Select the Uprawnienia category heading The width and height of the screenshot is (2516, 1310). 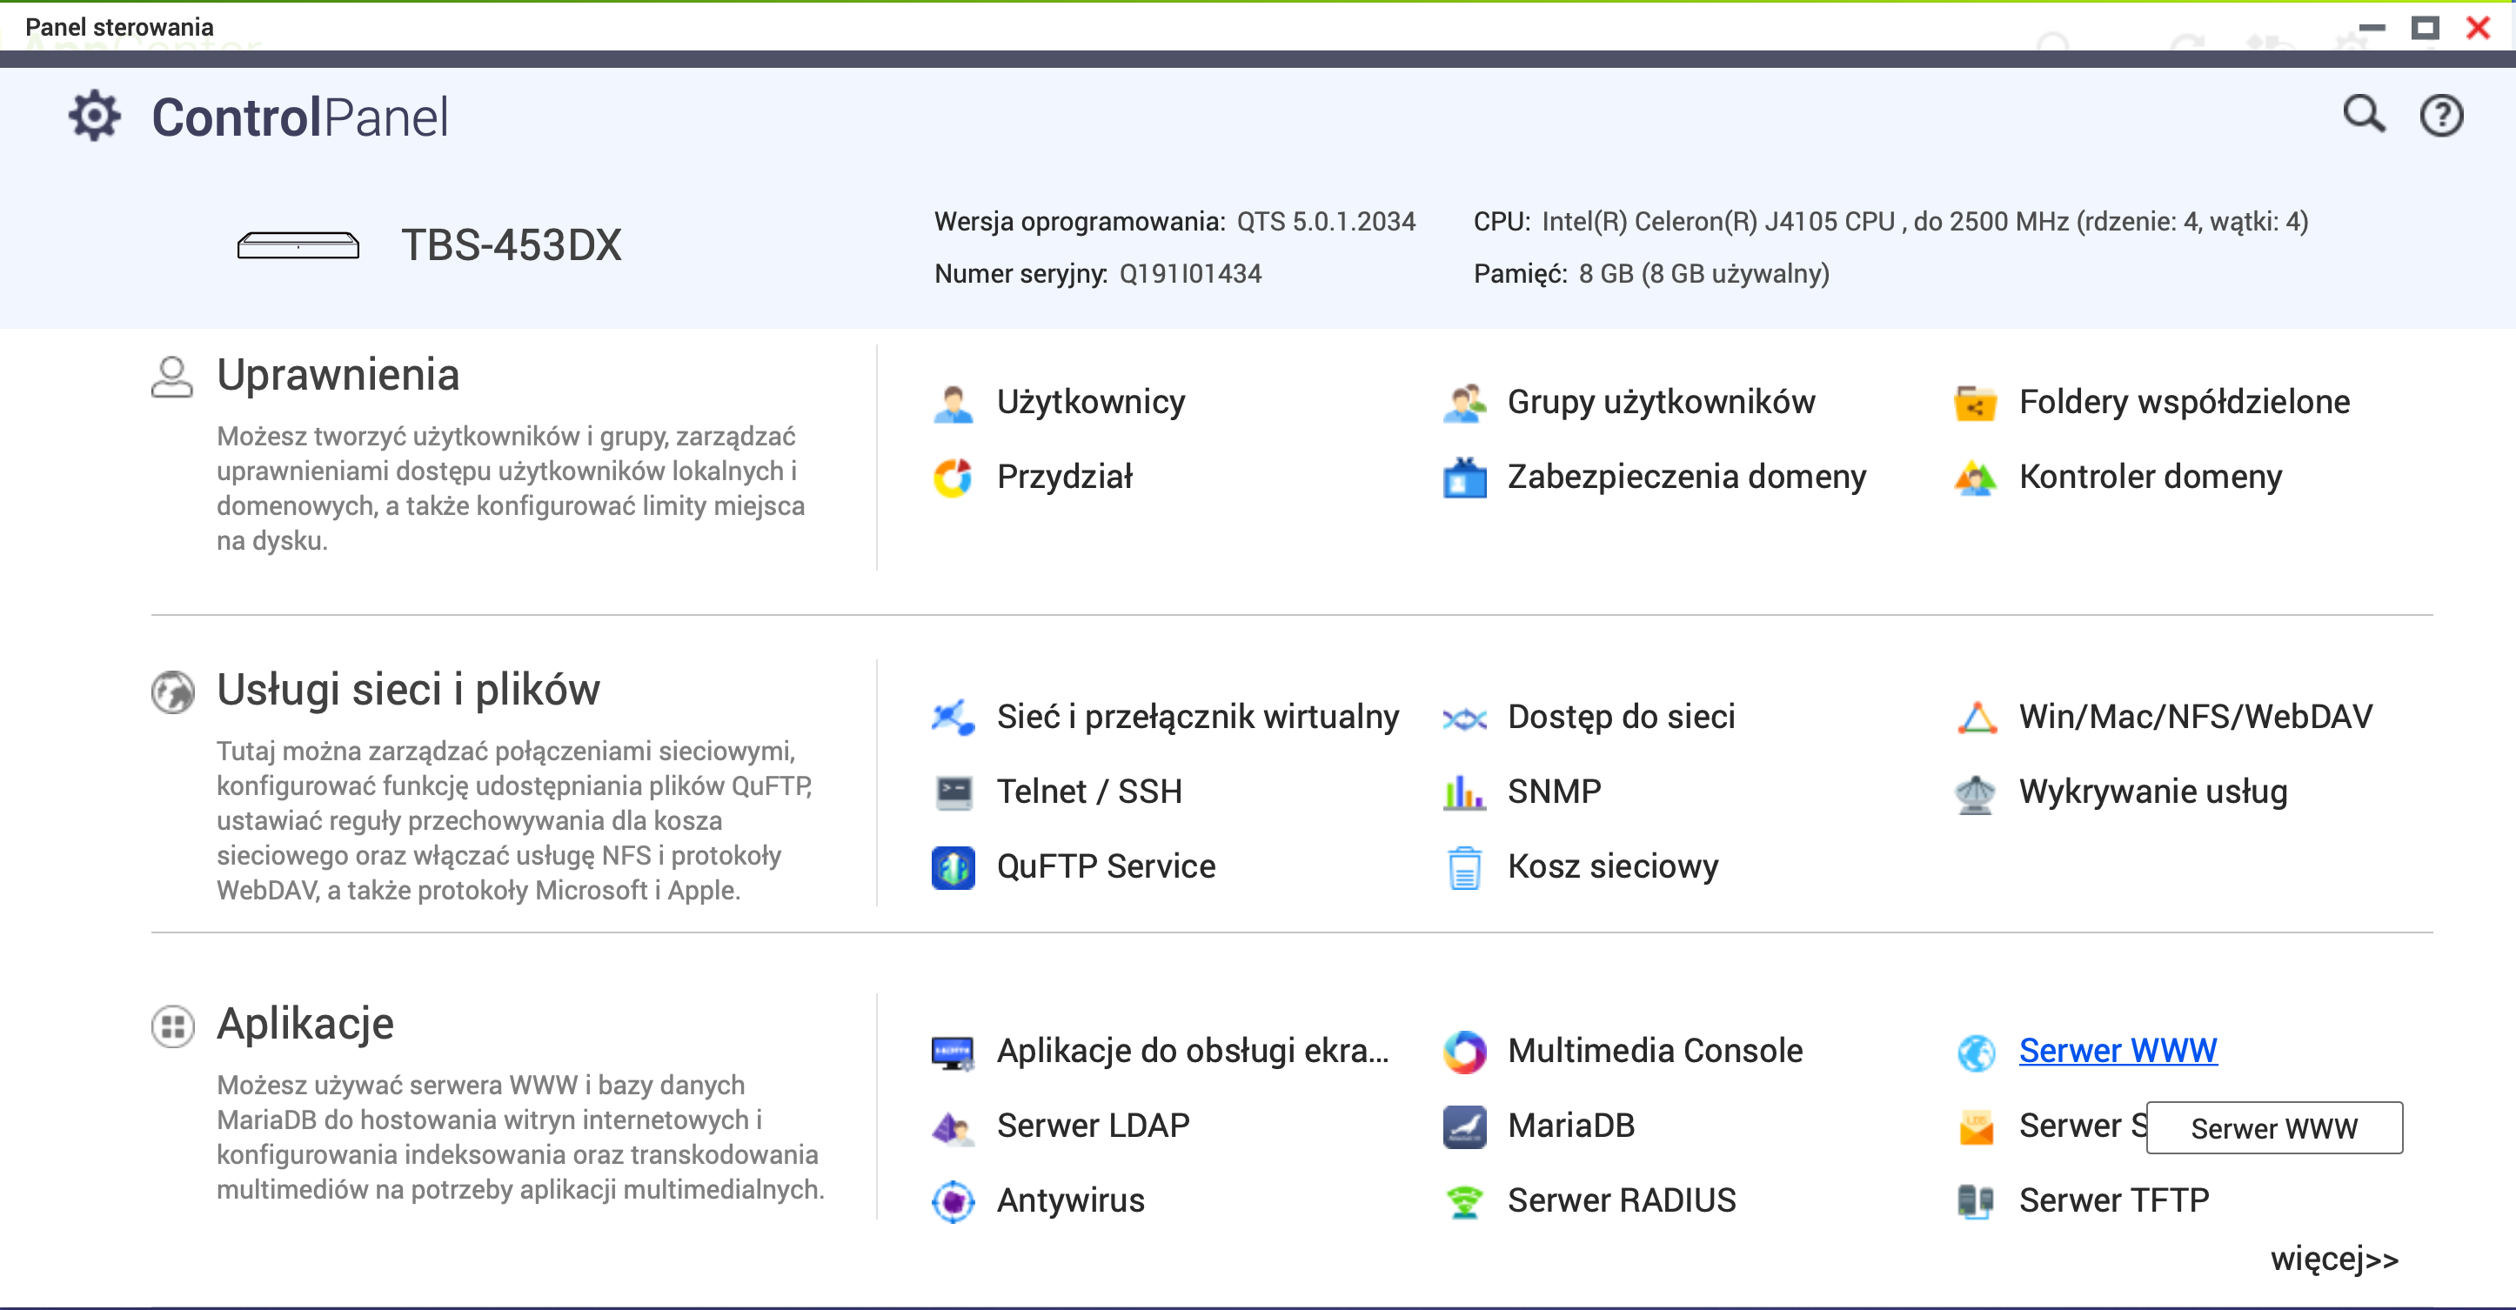click(338, 375)
